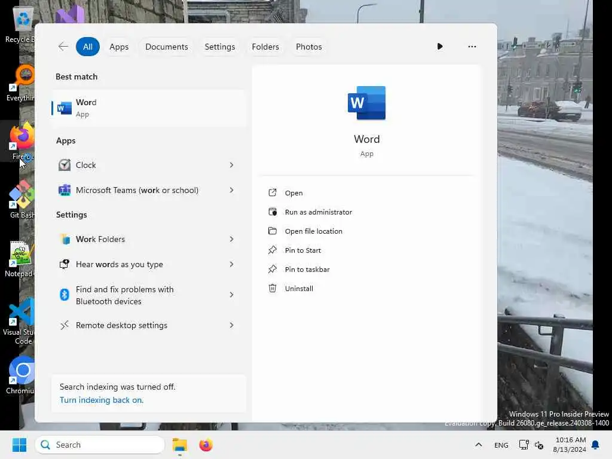Select the Notepad++ desktop shortcut
612x459 pixels.
[x=20, y=259]
